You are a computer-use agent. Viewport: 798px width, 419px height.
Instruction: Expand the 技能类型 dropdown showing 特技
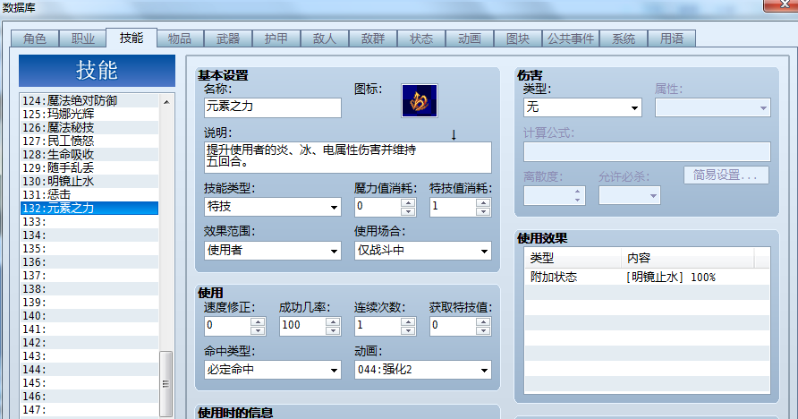(x=272, y=207)
